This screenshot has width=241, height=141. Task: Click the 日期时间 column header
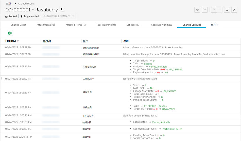point(10,41)
